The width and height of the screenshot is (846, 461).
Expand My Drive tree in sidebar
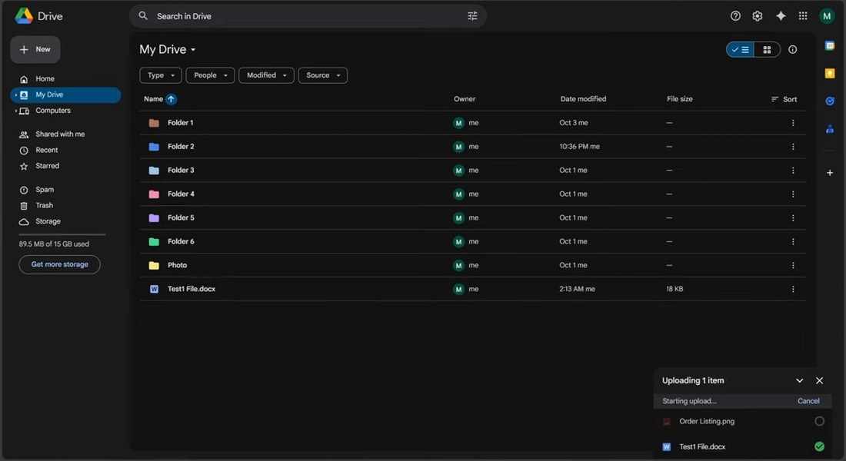point(15,95)
